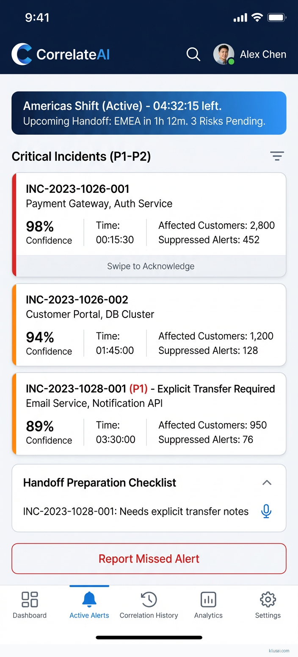Switch to the Active Alerts tab
The height and width of the screenshot is (657, 298).
(89, 605)
